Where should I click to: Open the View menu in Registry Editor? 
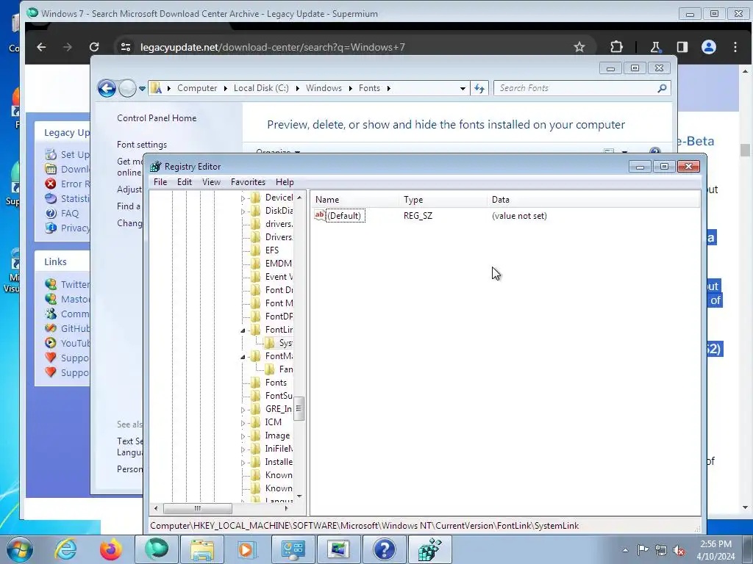[x=211, y=182]
